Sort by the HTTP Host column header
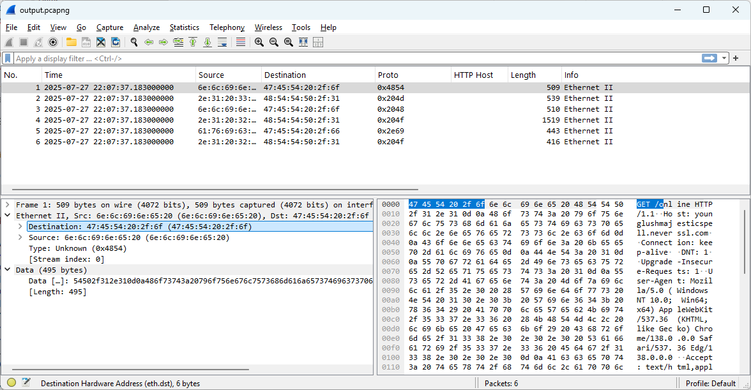Screen dimensions: 751x390 point(480,75)
